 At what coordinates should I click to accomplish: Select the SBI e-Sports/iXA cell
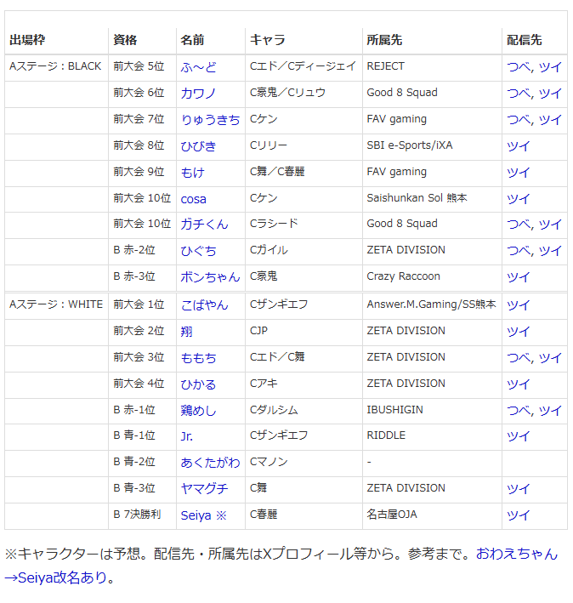pos(432,145)
